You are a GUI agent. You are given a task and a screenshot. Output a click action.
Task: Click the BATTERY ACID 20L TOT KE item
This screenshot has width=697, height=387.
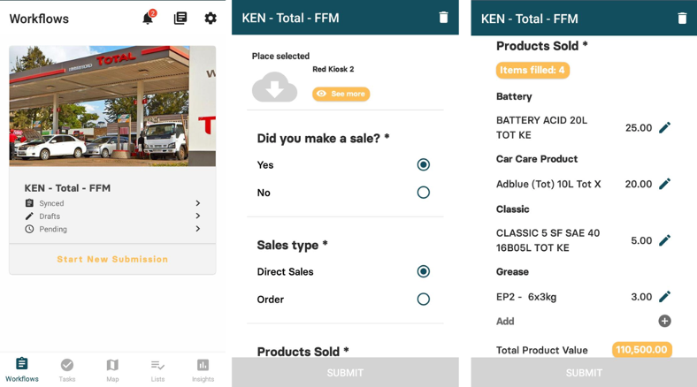coord(541,127)
